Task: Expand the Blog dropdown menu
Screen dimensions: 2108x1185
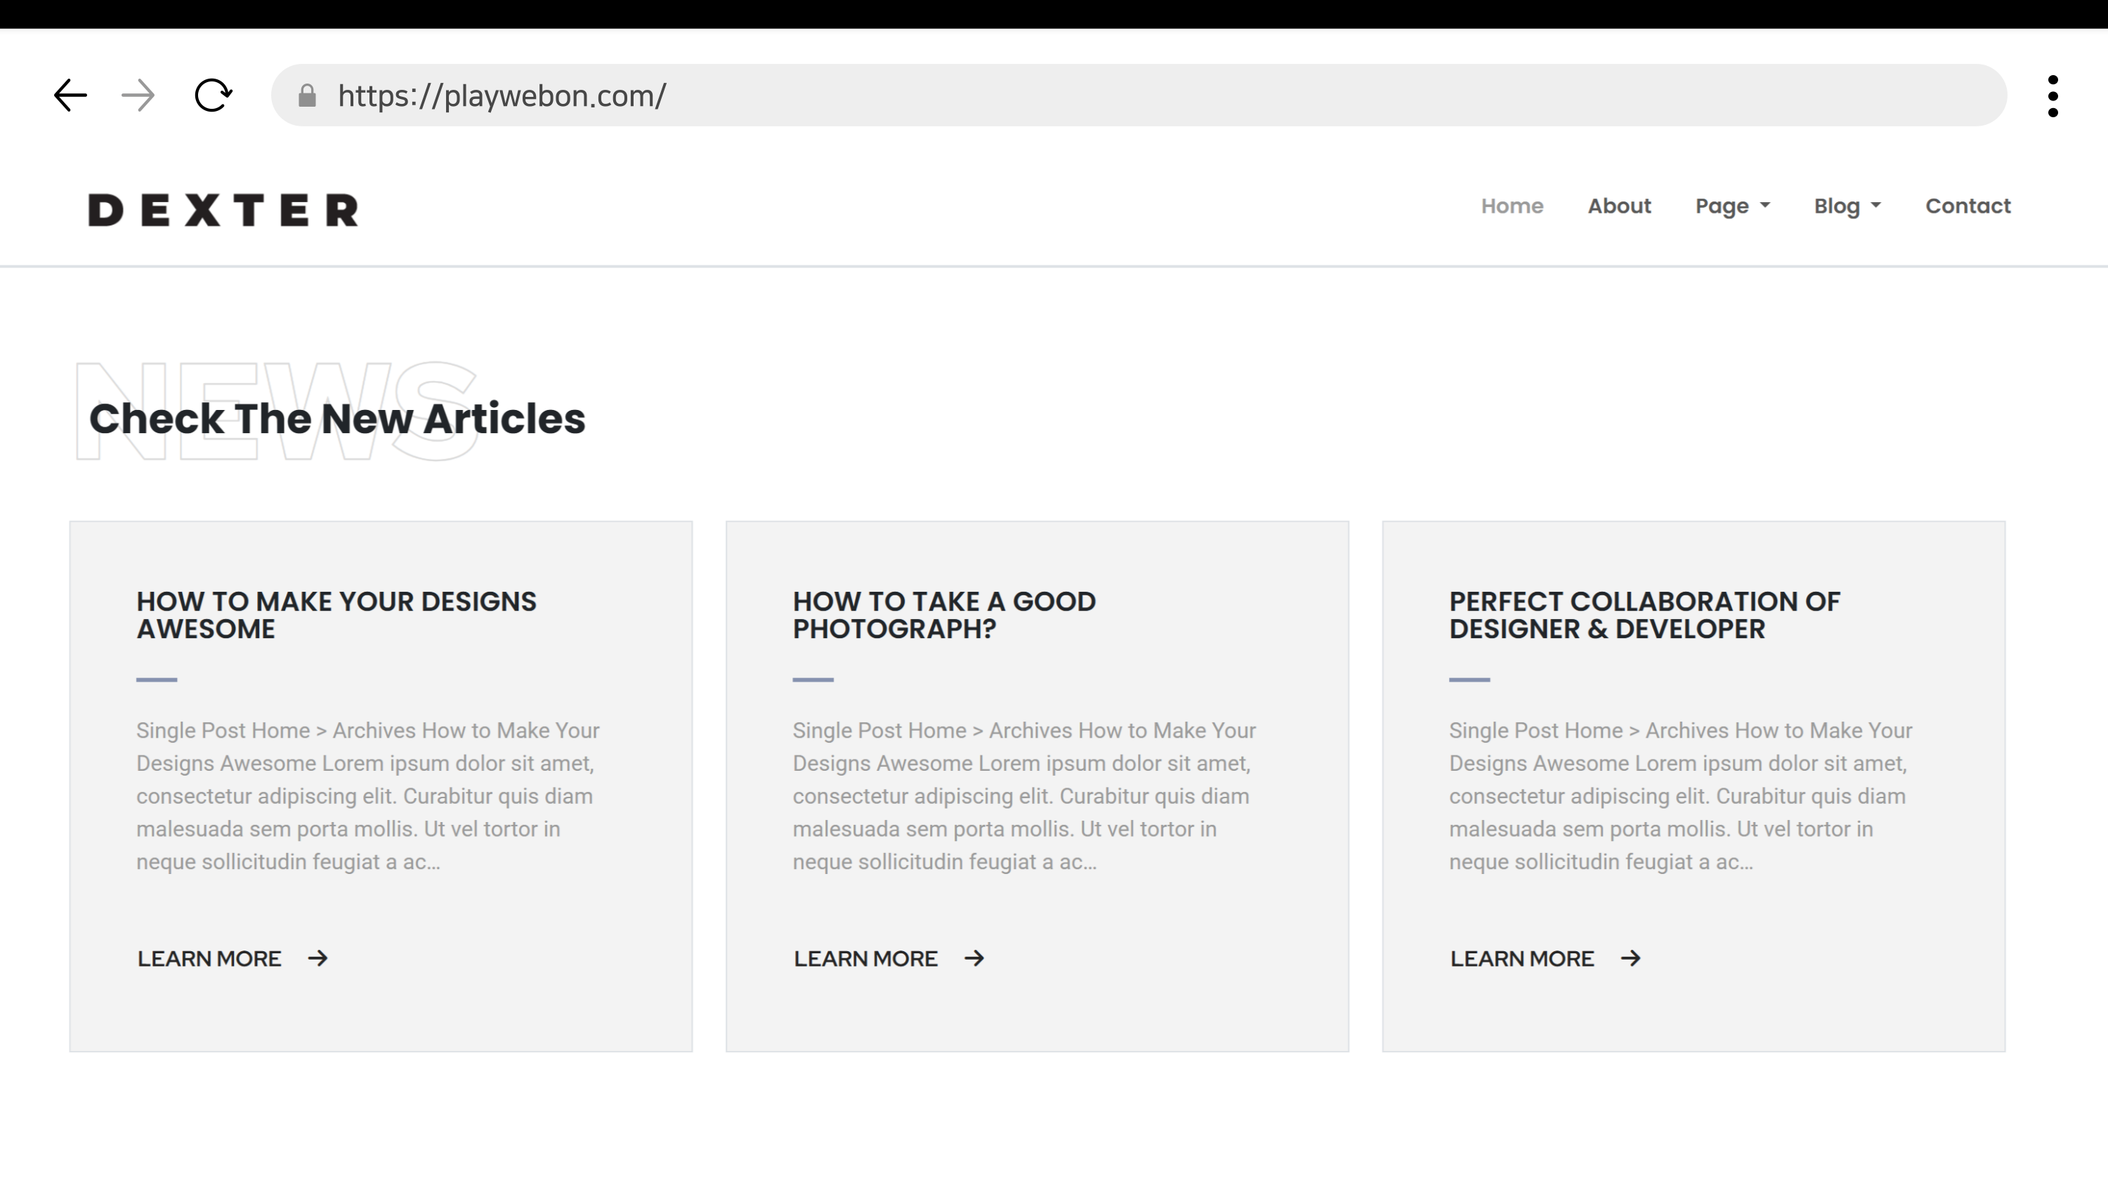Action: 1846,206
